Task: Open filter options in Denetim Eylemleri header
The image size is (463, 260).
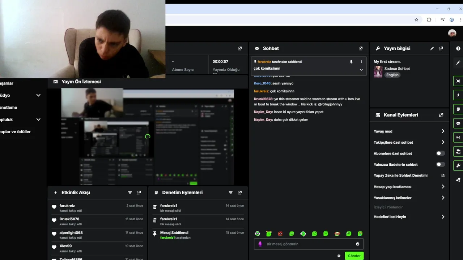Action: pyautogui.click(x=230, y=192)
